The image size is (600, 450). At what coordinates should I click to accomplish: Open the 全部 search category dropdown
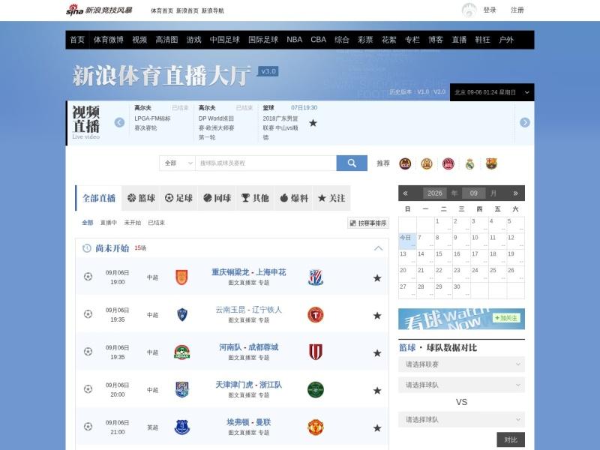click(177, 163)
